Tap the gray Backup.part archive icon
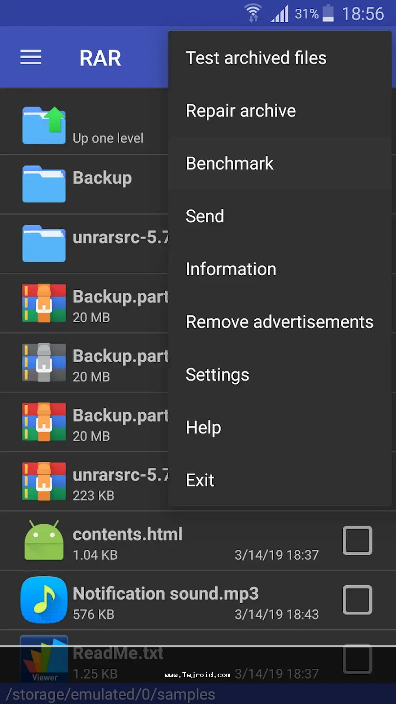396x704 pixels. point(44,362)
